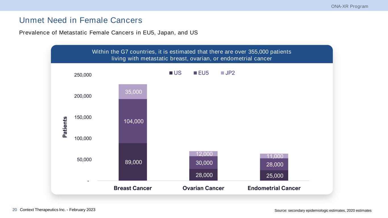Click the EU5 legend color swatch
The width and height of the screenshot is (388, 218).
tap(195, 73)
